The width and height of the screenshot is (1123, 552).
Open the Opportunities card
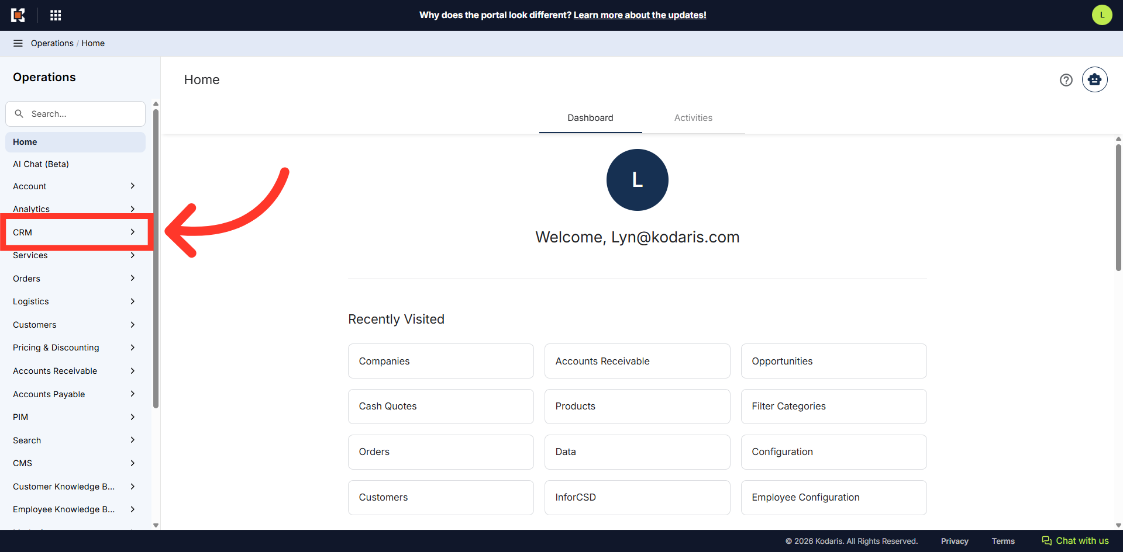(x=834, y=361)
